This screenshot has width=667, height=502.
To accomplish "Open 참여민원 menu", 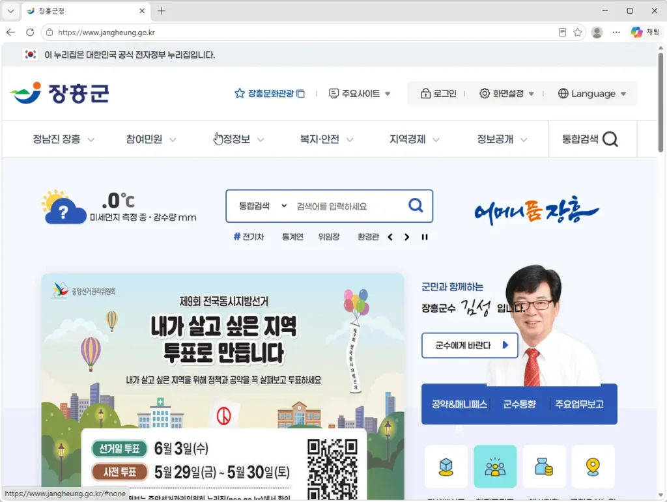I will (x=151, y=139).
